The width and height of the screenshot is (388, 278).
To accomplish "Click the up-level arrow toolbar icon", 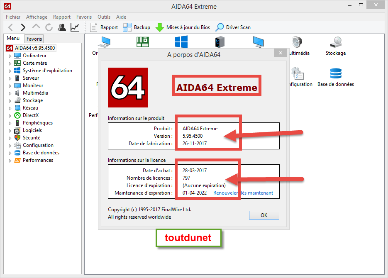I will click(36, 27).
